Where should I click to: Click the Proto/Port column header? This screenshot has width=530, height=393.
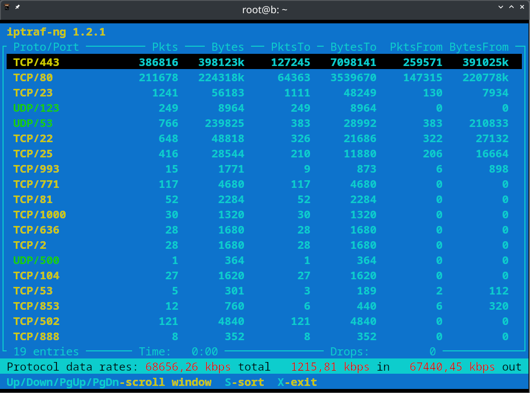tap(46, 47)
